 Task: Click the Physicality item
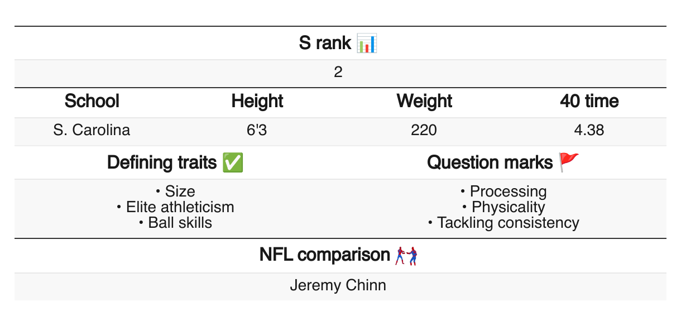(508, 207)
